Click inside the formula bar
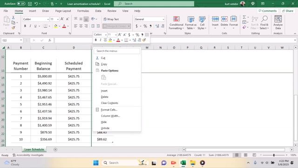Viewport: 298px width, 168px height. (x=174, y=40)
